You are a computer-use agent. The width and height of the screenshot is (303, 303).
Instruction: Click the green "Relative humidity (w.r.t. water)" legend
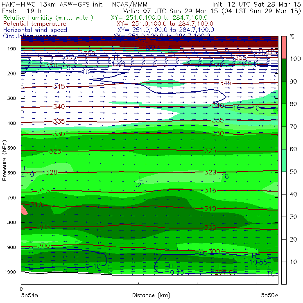point(48,18)
